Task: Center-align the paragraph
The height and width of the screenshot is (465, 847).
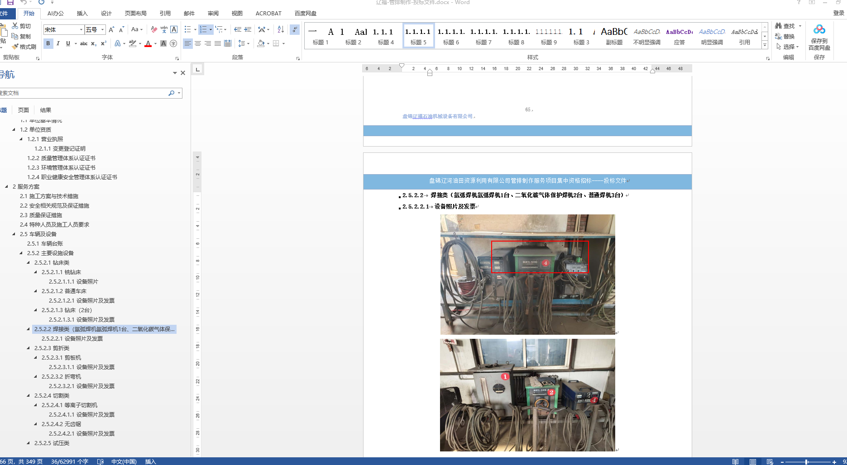Action: pyautogui.click(x=198, y=43)
